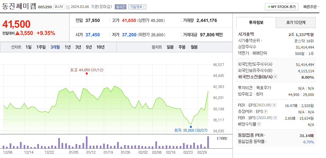
Task: Click the last volume bar after 02/29
Action: click(x=208, y=142)
